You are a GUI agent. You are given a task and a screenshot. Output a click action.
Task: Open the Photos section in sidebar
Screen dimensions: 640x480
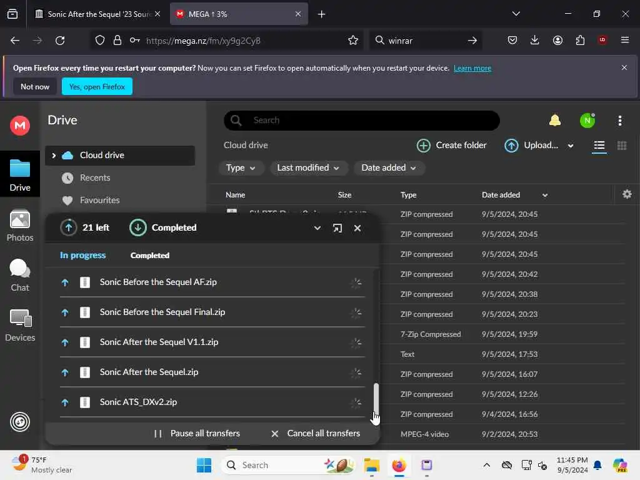click(19, 225)
